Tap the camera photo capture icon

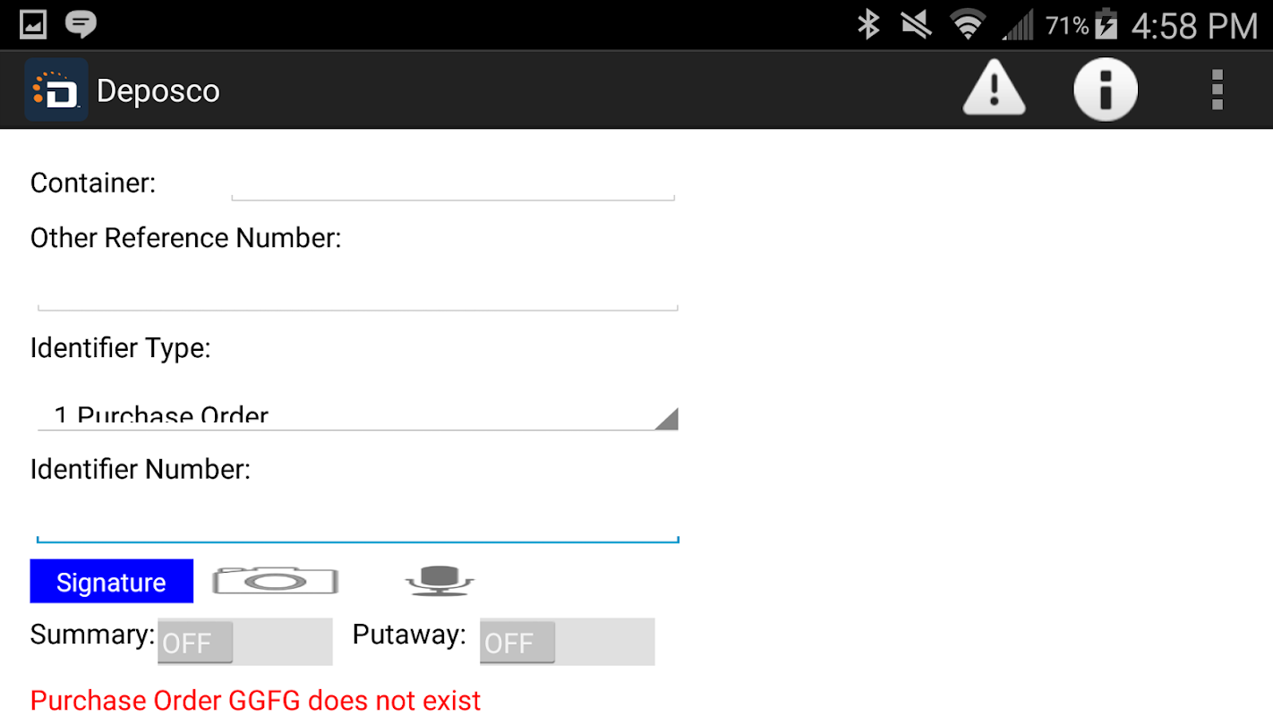coord(275,581)
